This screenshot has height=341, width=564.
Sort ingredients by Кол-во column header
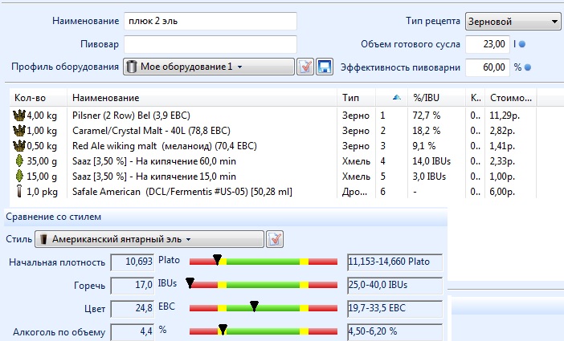tap(39, 97)
